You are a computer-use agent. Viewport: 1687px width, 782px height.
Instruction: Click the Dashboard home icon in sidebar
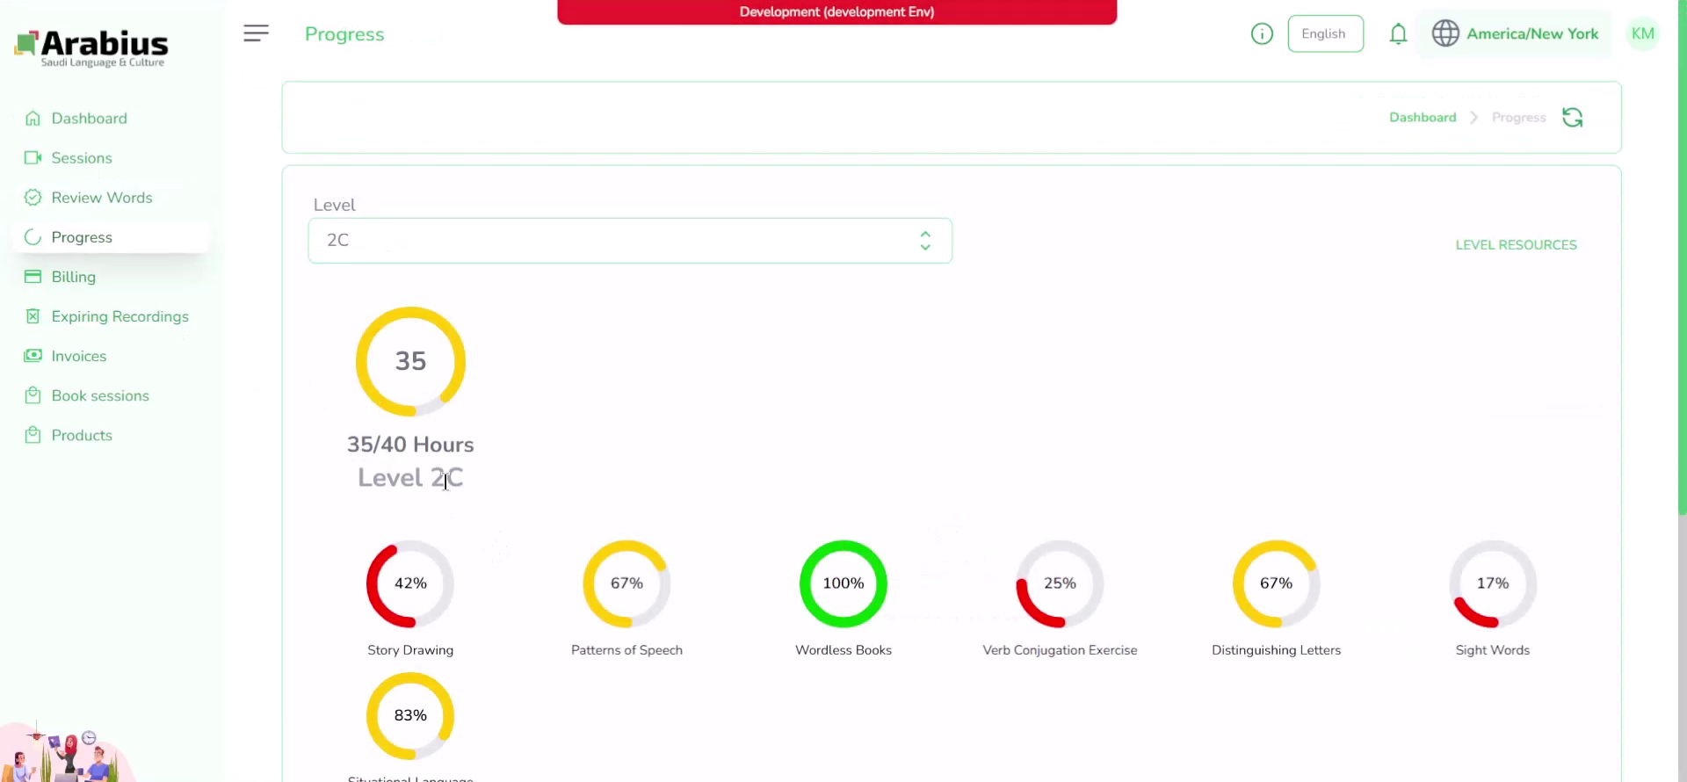pos(33,119)
